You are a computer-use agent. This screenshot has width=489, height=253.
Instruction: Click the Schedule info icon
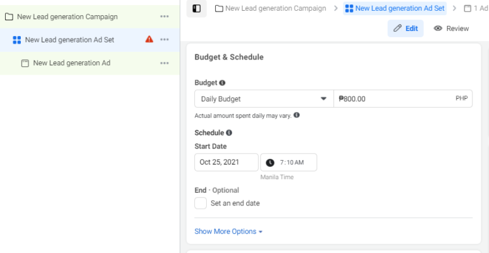point(229,133)
